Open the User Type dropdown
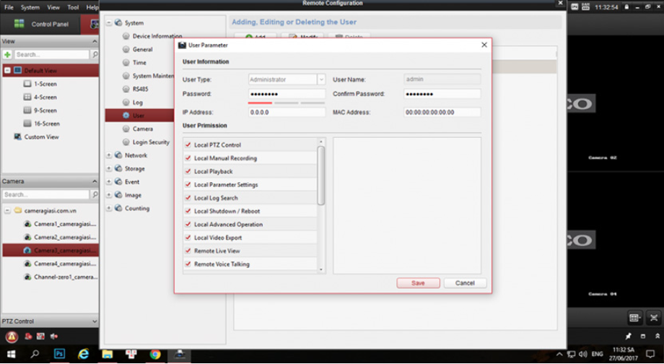 (321, 79)
